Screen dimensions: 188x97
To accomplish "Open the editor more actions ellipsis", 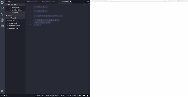I will tap(88, 1).
